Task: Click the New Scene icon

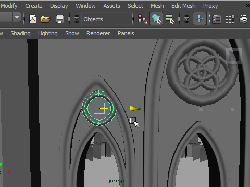Action: pos(33,19)
